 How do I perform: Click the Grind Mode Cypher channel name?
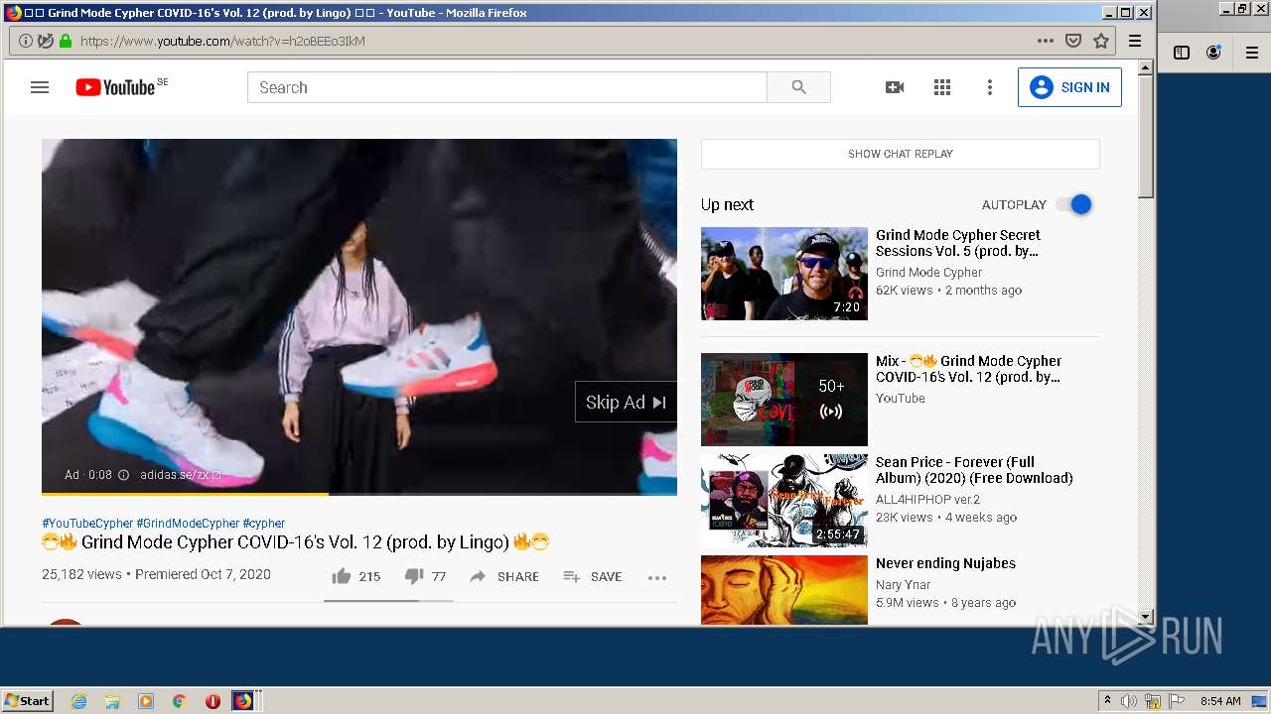click(929, 273)
